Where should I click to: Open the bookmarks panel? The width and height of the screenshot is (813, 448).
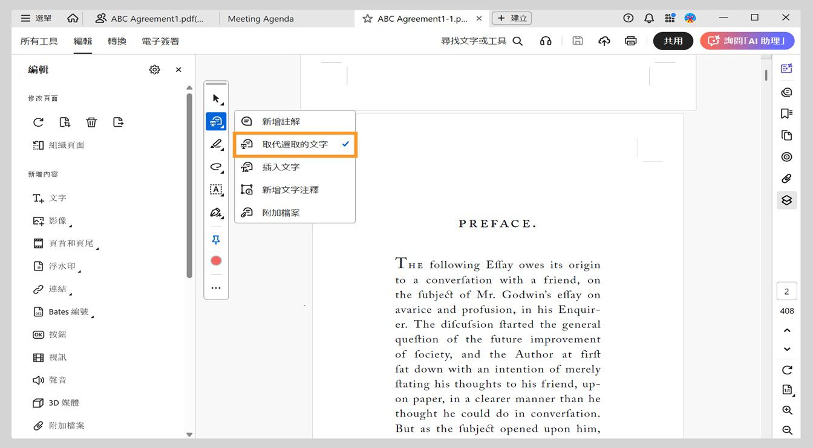pyautogui.click(x=786, y=113)
